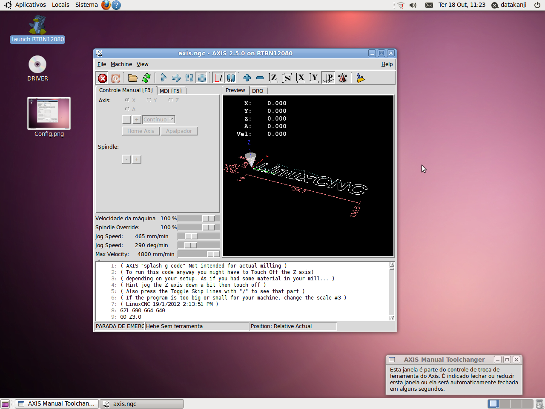
Task: Open the help icon in top panel
Action: click(116, 5)
